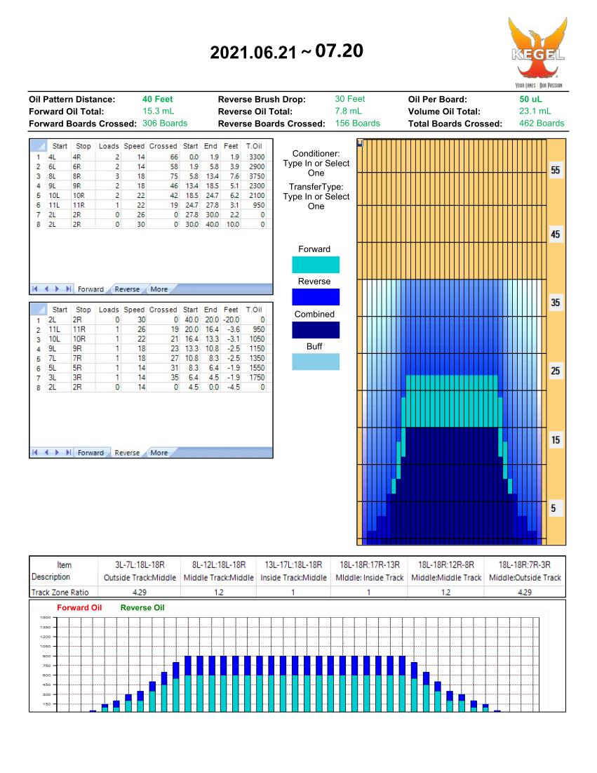Click the 55 feet lane distance marker

tap(555, 170)
